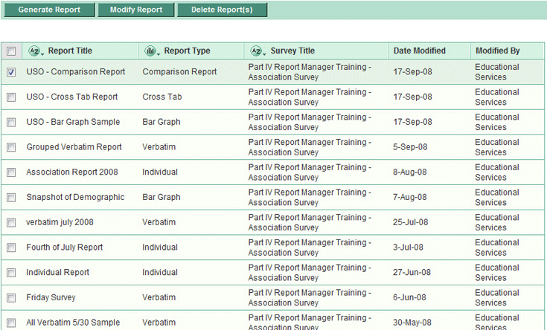Click the Report Type filter icon
The width and height of the screenshot is (547, 330).
pyautogui.click(x=152, y=51)
